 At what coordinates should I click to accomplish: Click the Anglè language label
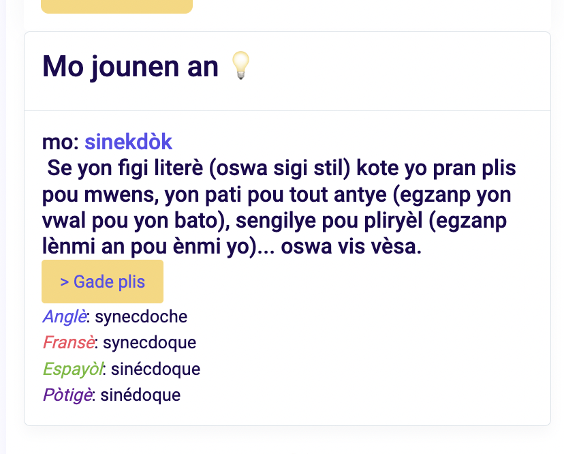65,317
